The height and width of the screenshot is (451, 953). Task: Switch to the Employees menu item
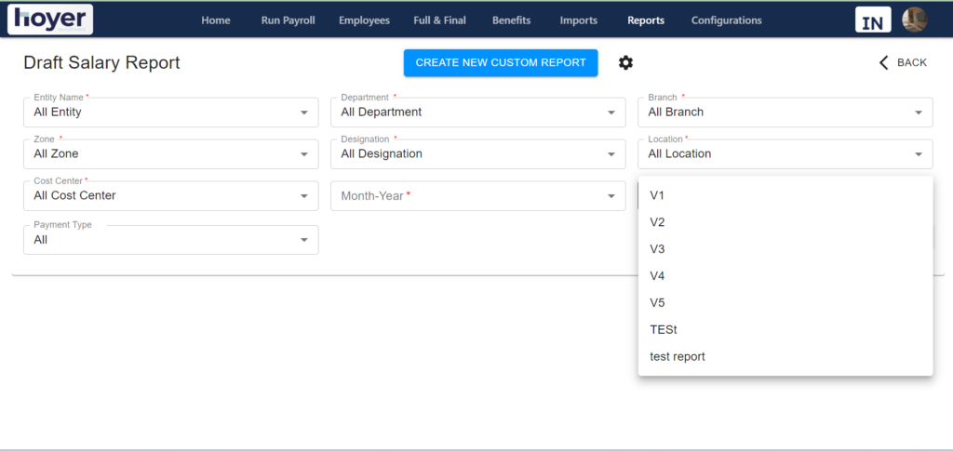pyautogui.click(x=364, y=20)
